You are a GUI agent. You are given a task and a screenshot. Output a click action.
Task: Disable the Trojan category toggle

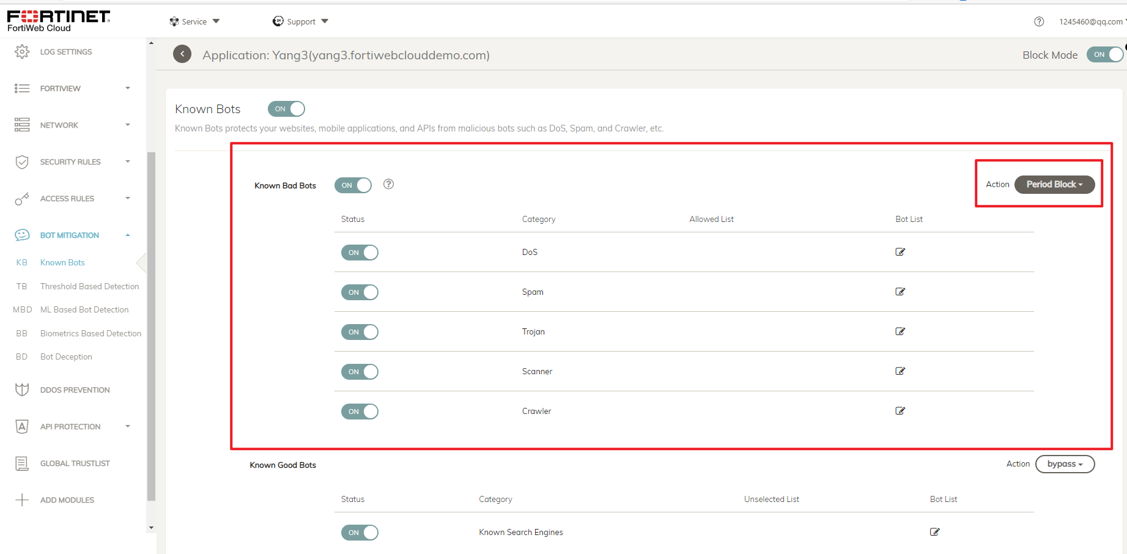360,332
